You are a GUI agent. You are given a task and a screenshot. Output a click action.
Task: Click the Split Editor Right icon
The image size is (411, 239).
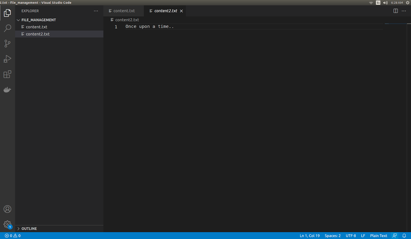pyautogui.click(x=396, y=11)
